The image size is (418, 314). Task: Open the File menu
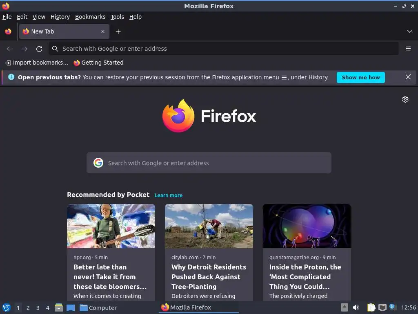(x=7, y=17)
